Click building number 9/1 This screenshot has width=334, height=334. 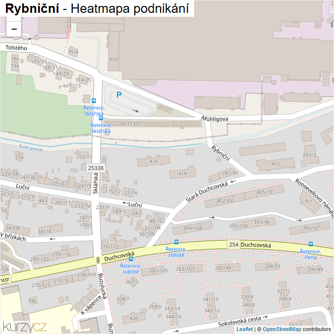(308, 201)
